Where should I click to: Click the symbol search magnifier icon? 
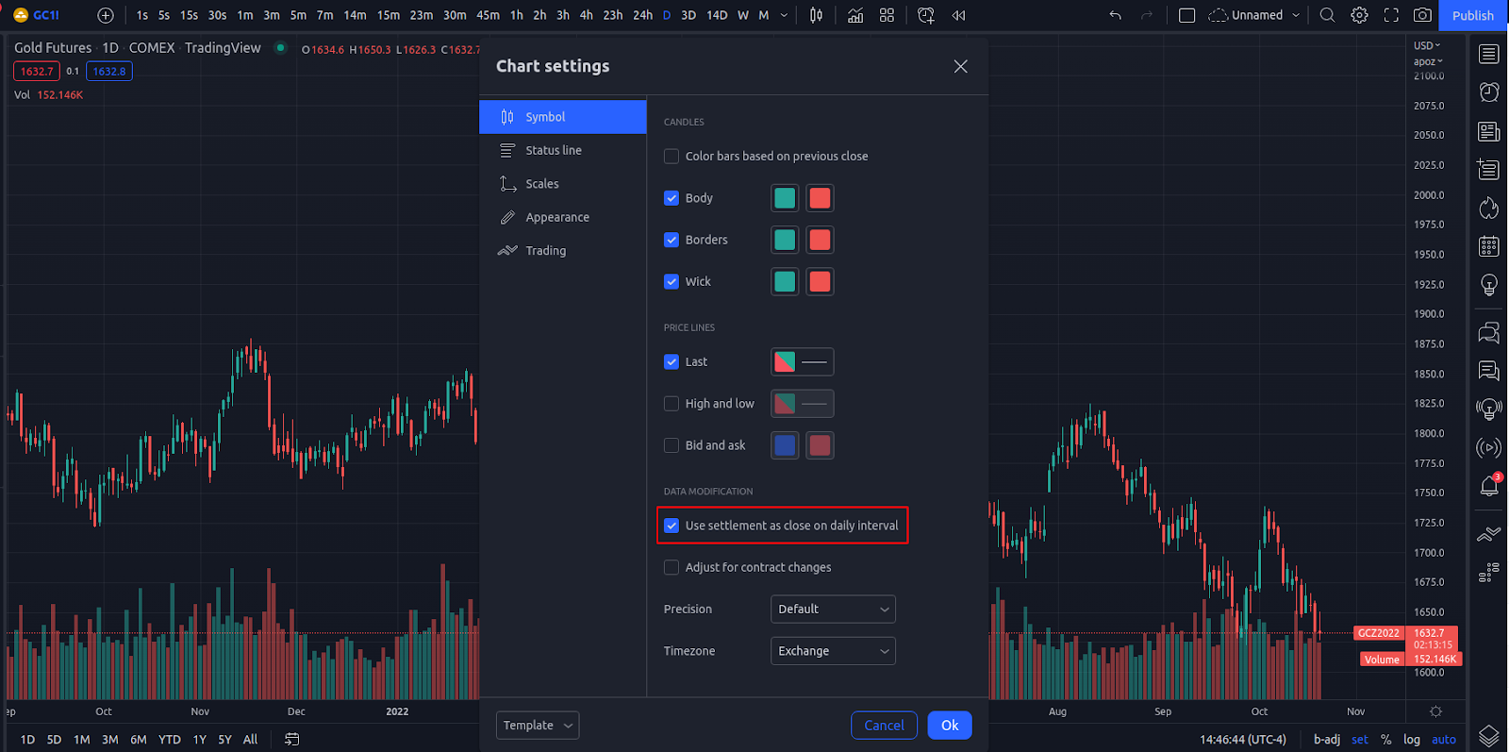(1327, 15)
